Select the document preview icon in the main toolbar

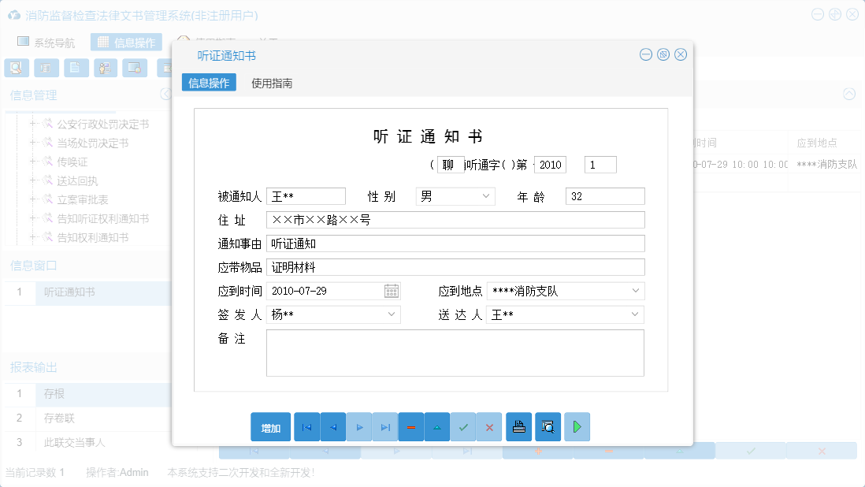tap(17, 68)
